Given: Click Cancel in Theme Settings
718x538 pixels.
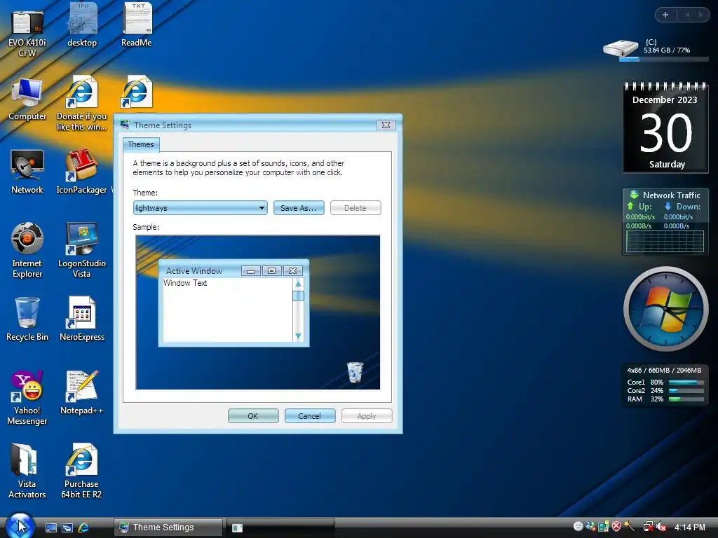Looking at the screenshot, I should click(310, 416).
